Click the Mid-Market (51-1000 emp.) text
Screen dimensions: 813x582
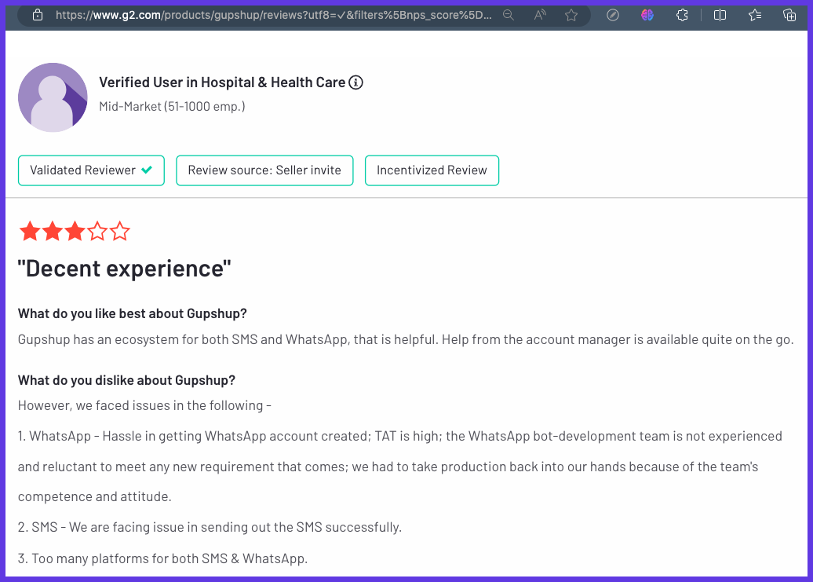[172, 106]
